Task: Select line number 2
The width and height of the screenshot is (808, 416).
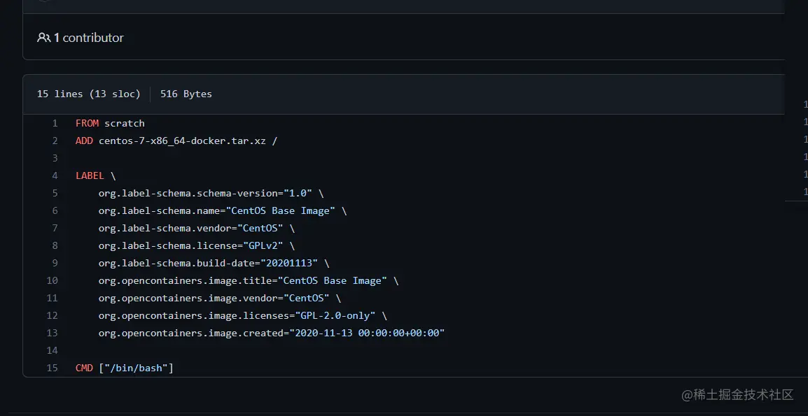Action: 55,141
